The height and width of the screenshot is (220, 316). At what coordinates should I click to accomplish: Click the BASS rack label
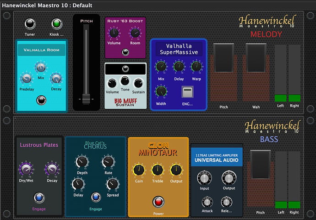269,140
